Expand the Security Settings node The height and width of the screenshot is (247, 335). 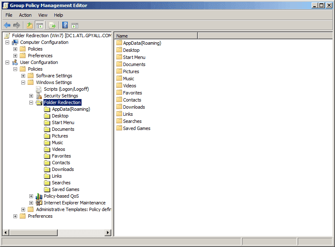tap(31, 96)
